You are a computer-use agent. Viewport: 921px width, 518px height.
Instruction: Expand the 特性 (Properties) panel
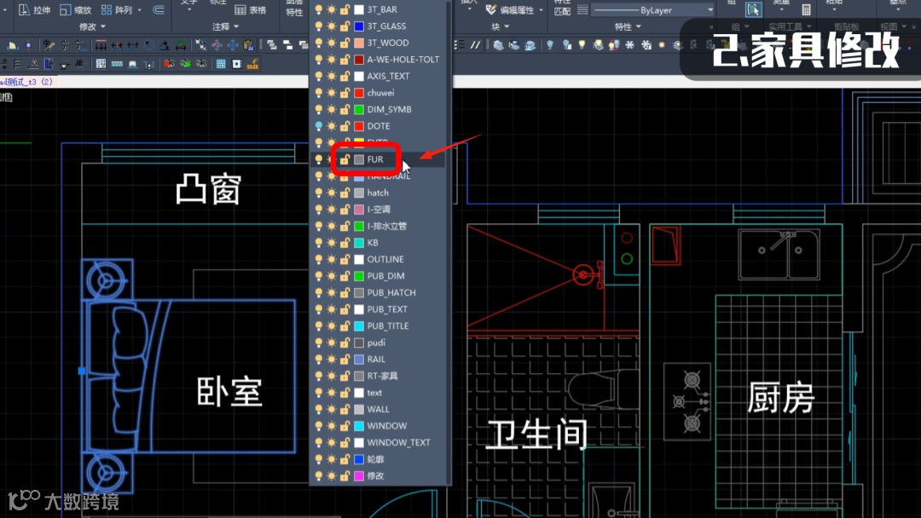(628, 26)
